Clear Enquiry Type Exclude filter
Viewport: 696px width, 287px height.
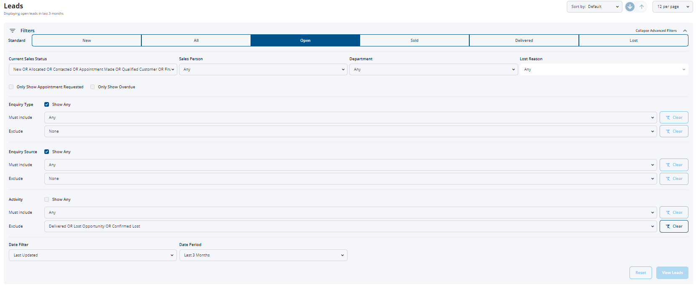point(674,131)
